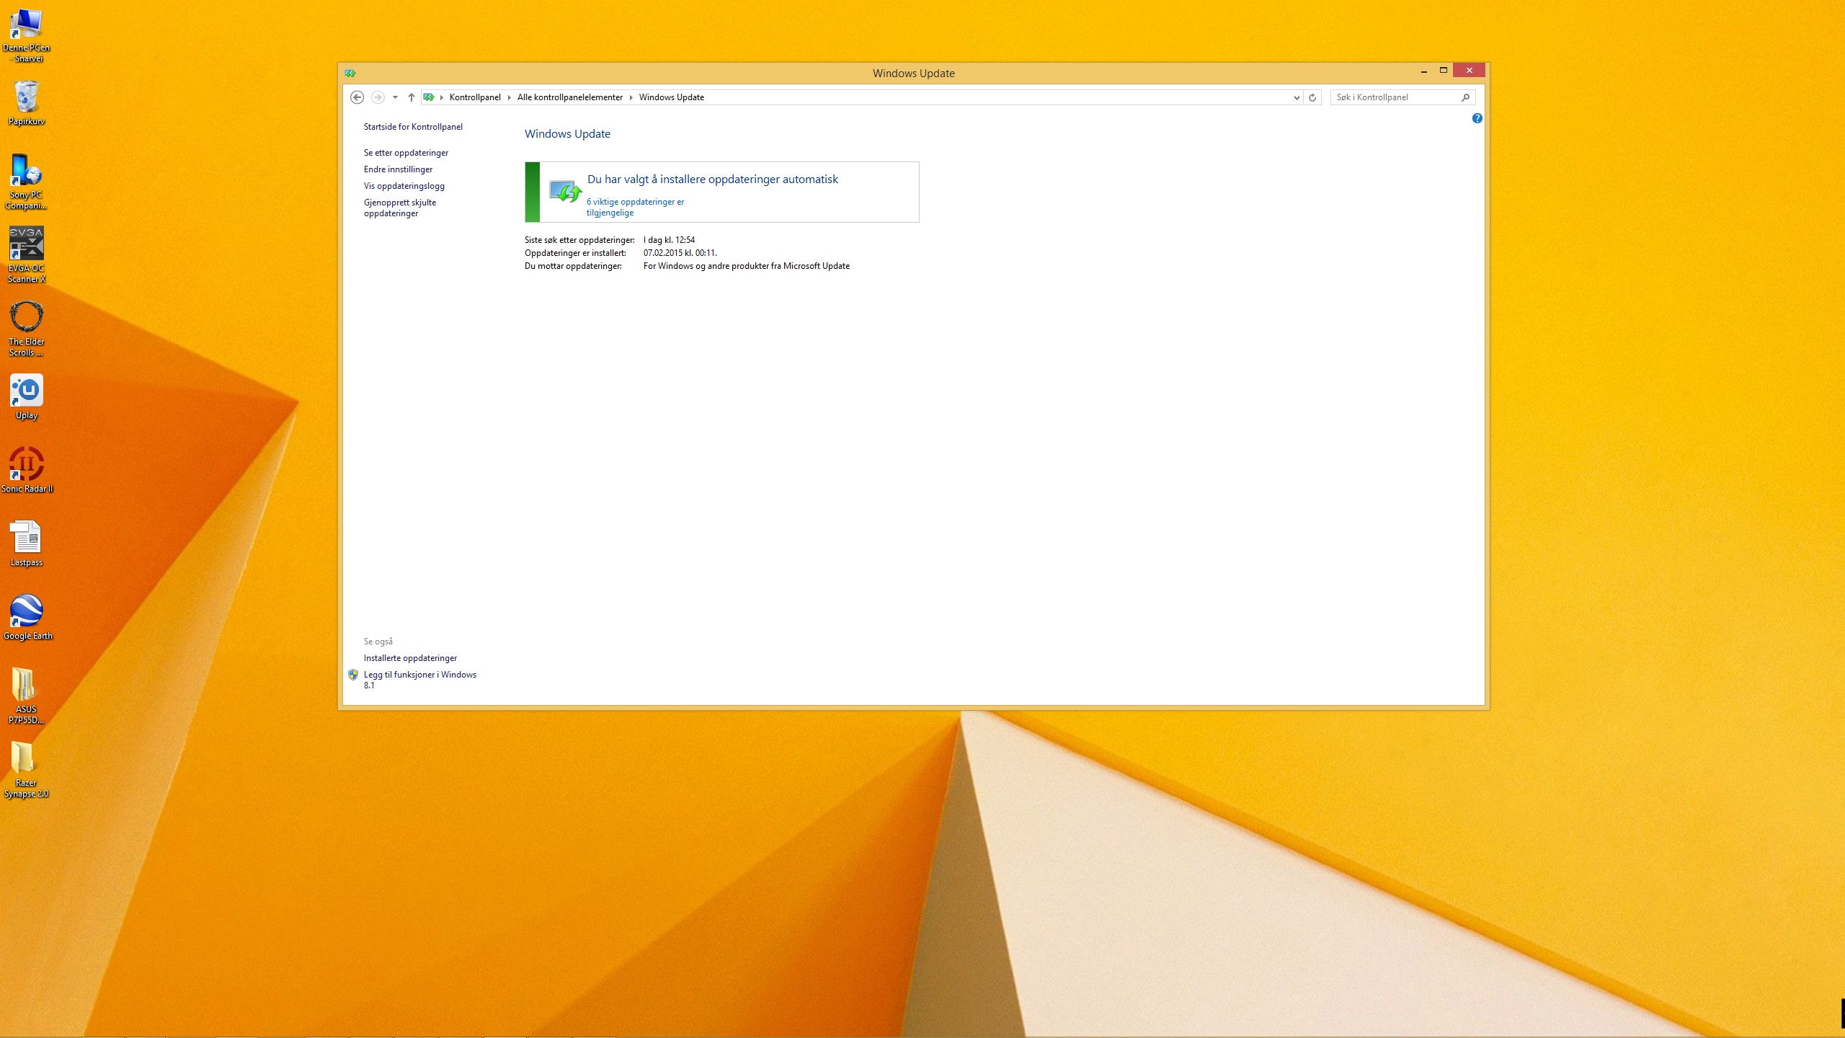Viewport: 1845px width, 1038px height.
Task: Click the Windows Update title bar icon
Action: [350, 73]
